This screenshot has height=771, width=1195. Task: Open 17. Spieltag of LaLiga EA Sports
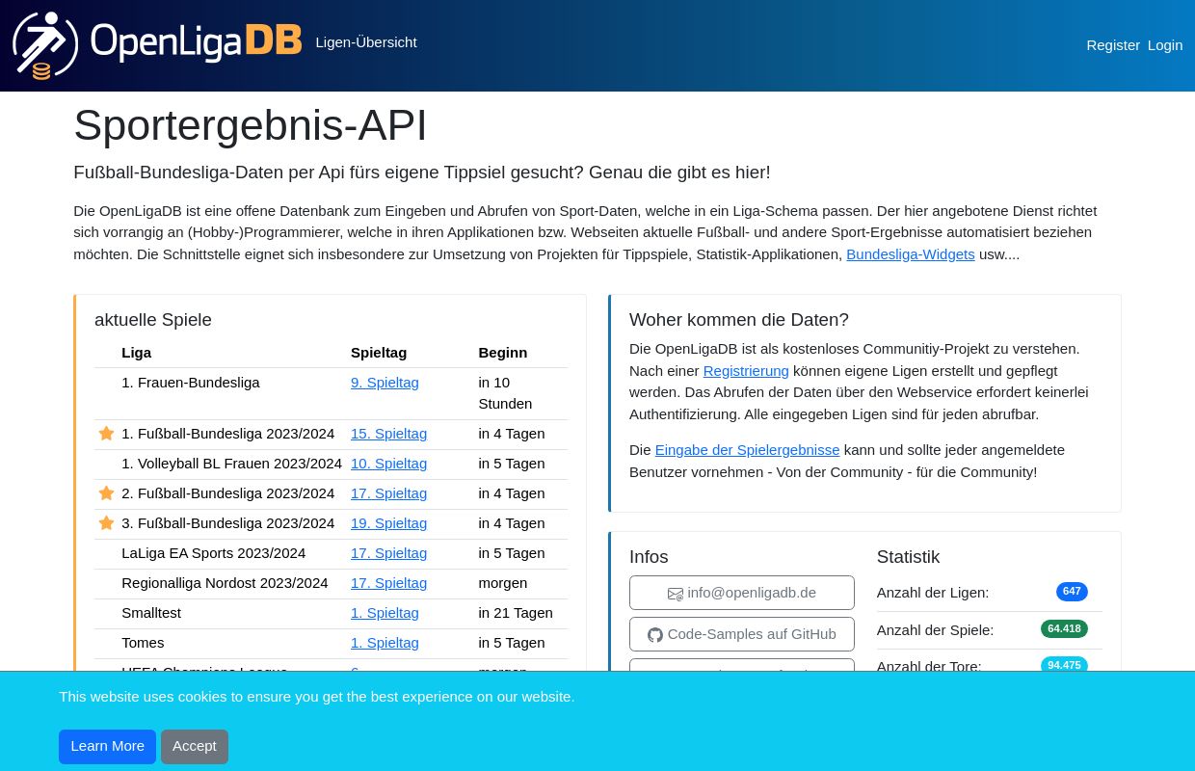388,553
